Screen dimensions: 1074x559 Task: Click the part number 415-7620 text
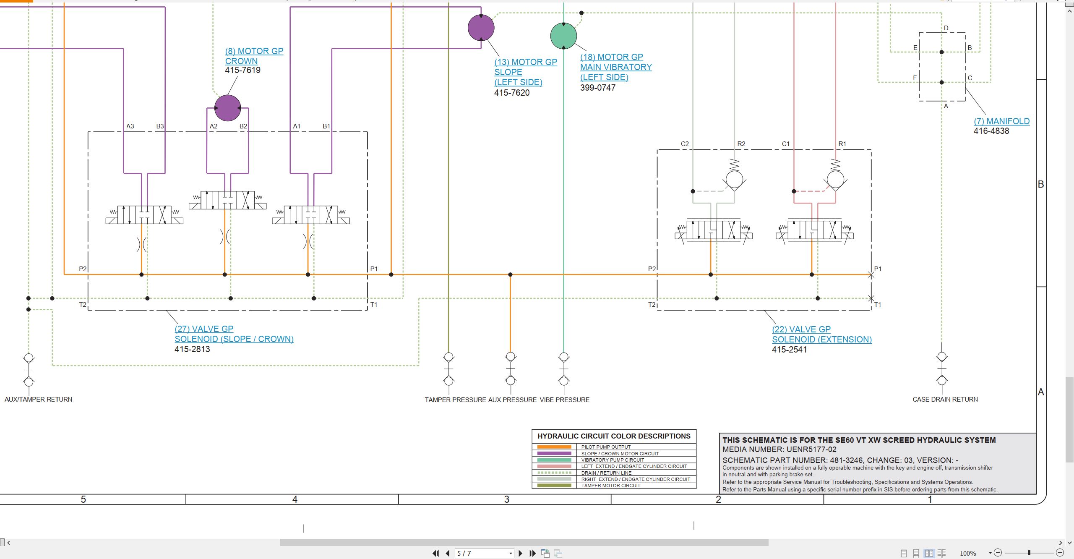click(512, 93)
